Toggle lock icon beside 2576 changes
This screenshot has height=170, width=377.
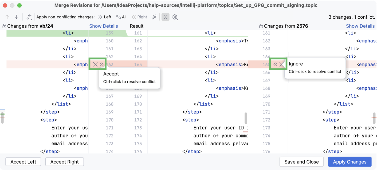(x=261, y=26)
